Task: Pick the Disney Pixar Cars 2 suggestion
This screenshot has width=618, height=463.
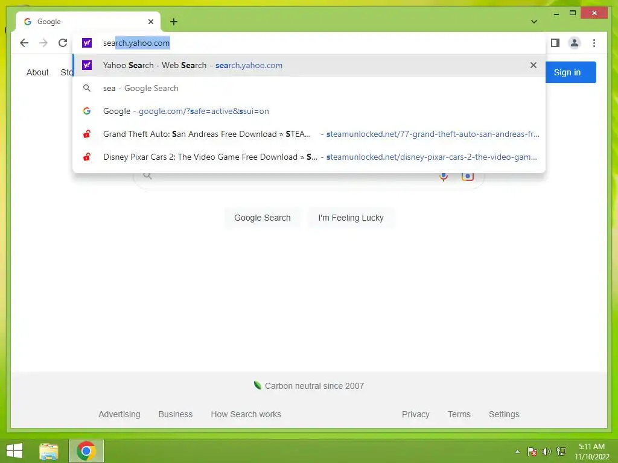Action: 309,157
